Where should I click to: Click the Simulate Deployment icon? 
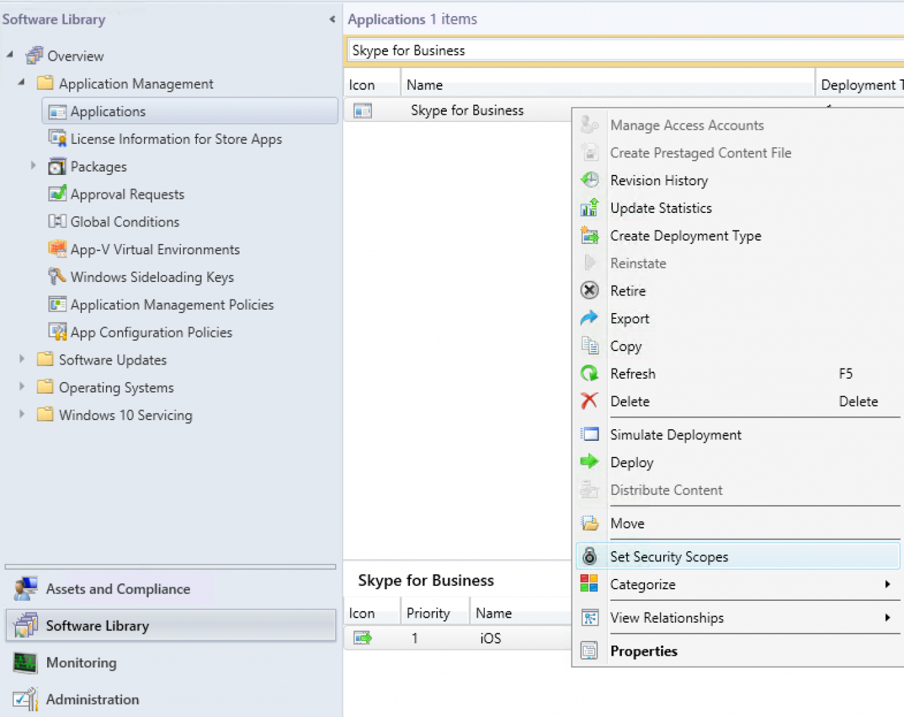590,434
